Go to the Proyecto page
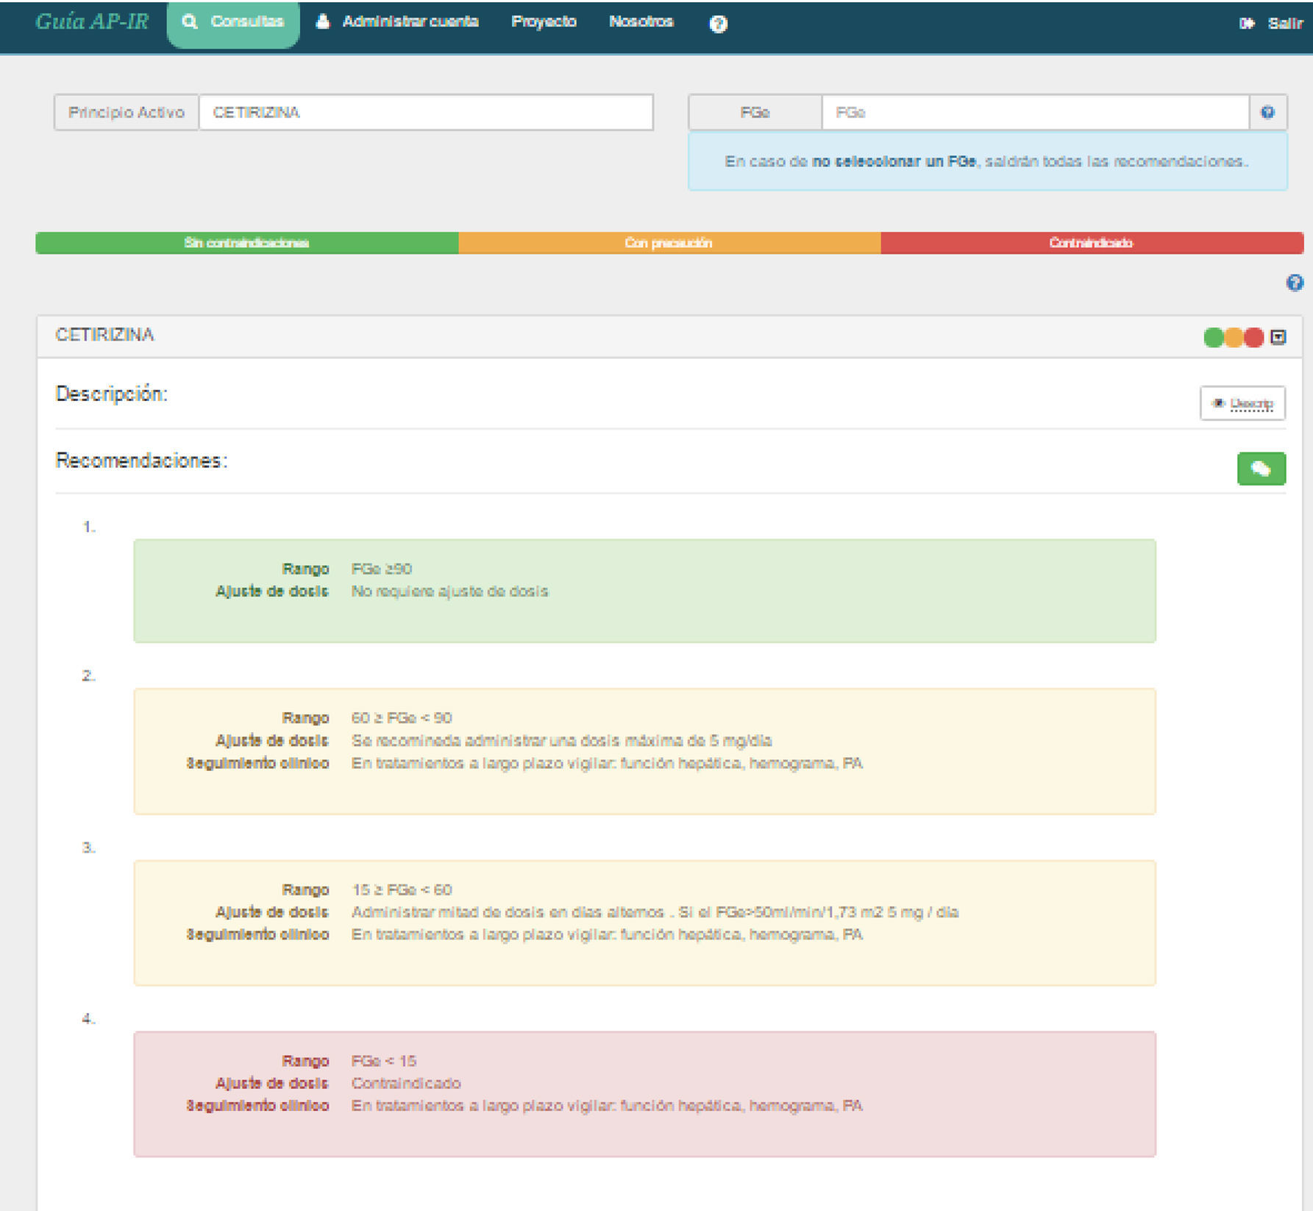 (544, 22)
